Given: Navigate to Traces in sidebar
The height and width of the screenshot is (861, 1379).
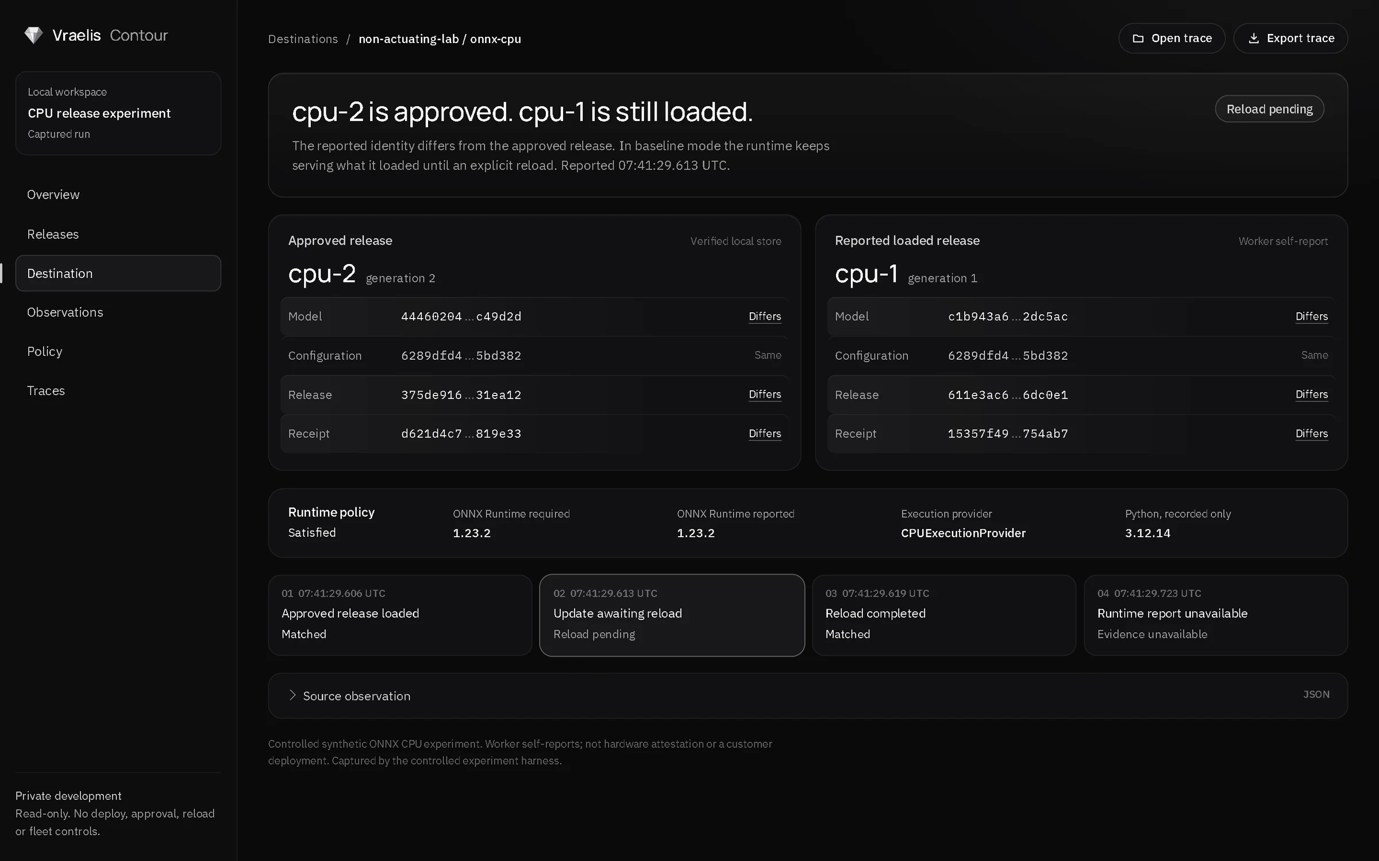Looking at the screenshot, I should click(x=118, y=390).
